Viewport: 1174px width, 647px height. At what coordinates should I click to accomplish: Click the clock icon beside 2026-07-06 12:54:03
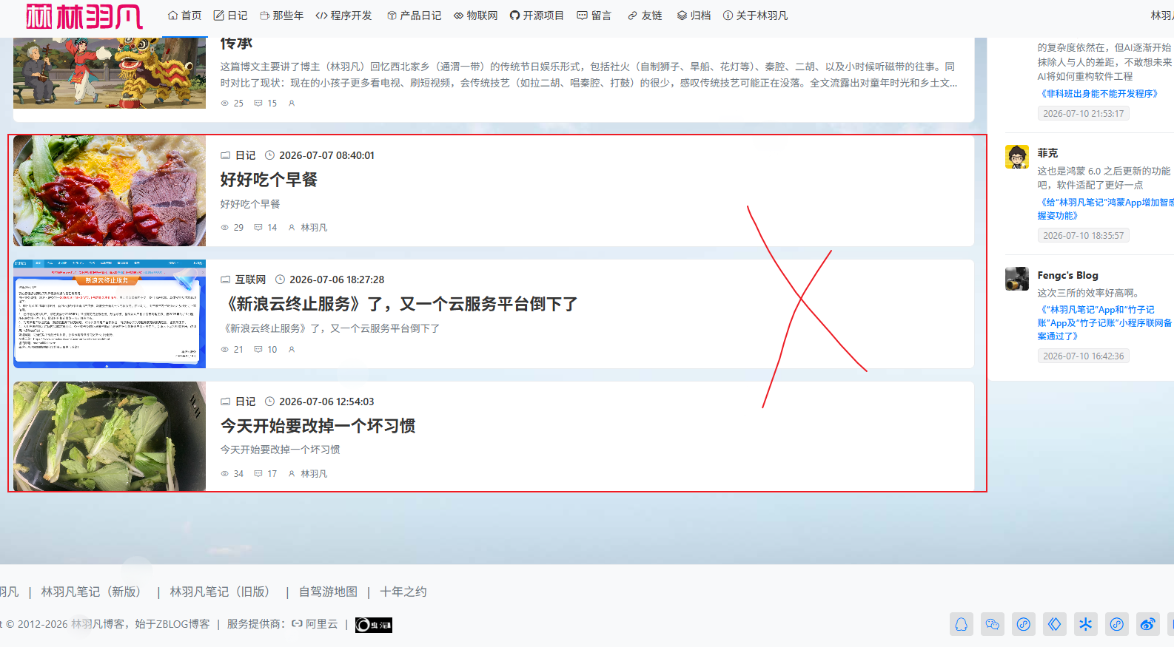pos(270,402)
